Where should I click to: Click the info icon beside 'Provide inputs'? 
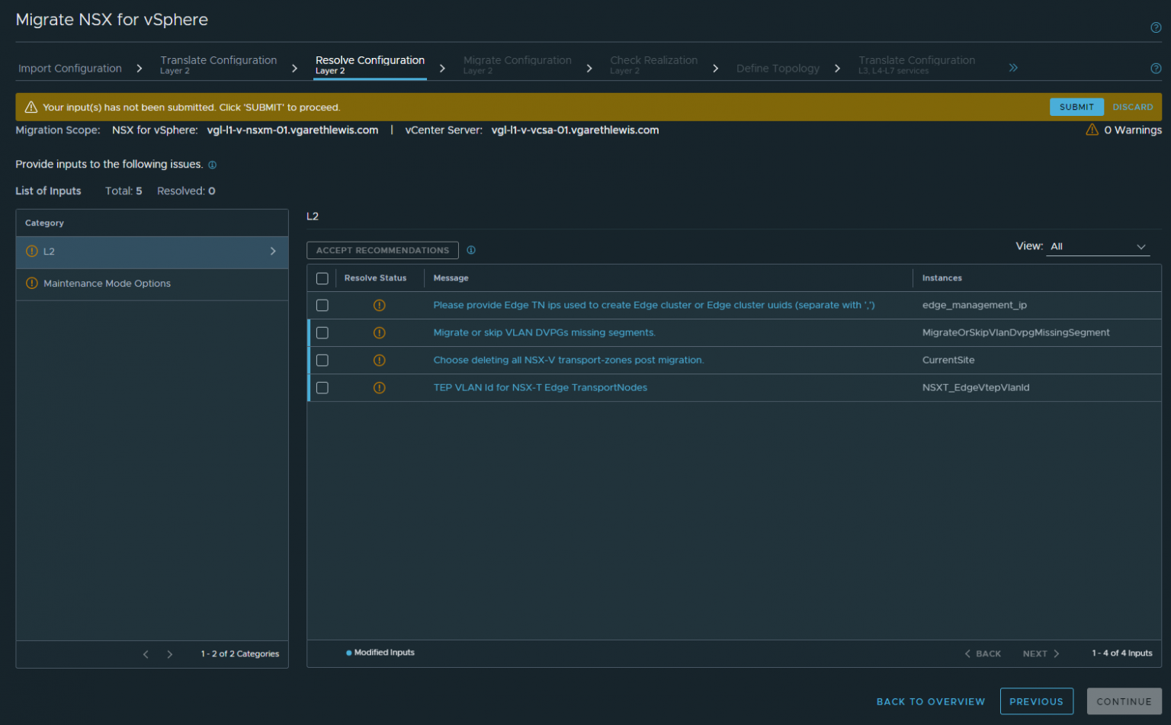[x=212, y=165]
